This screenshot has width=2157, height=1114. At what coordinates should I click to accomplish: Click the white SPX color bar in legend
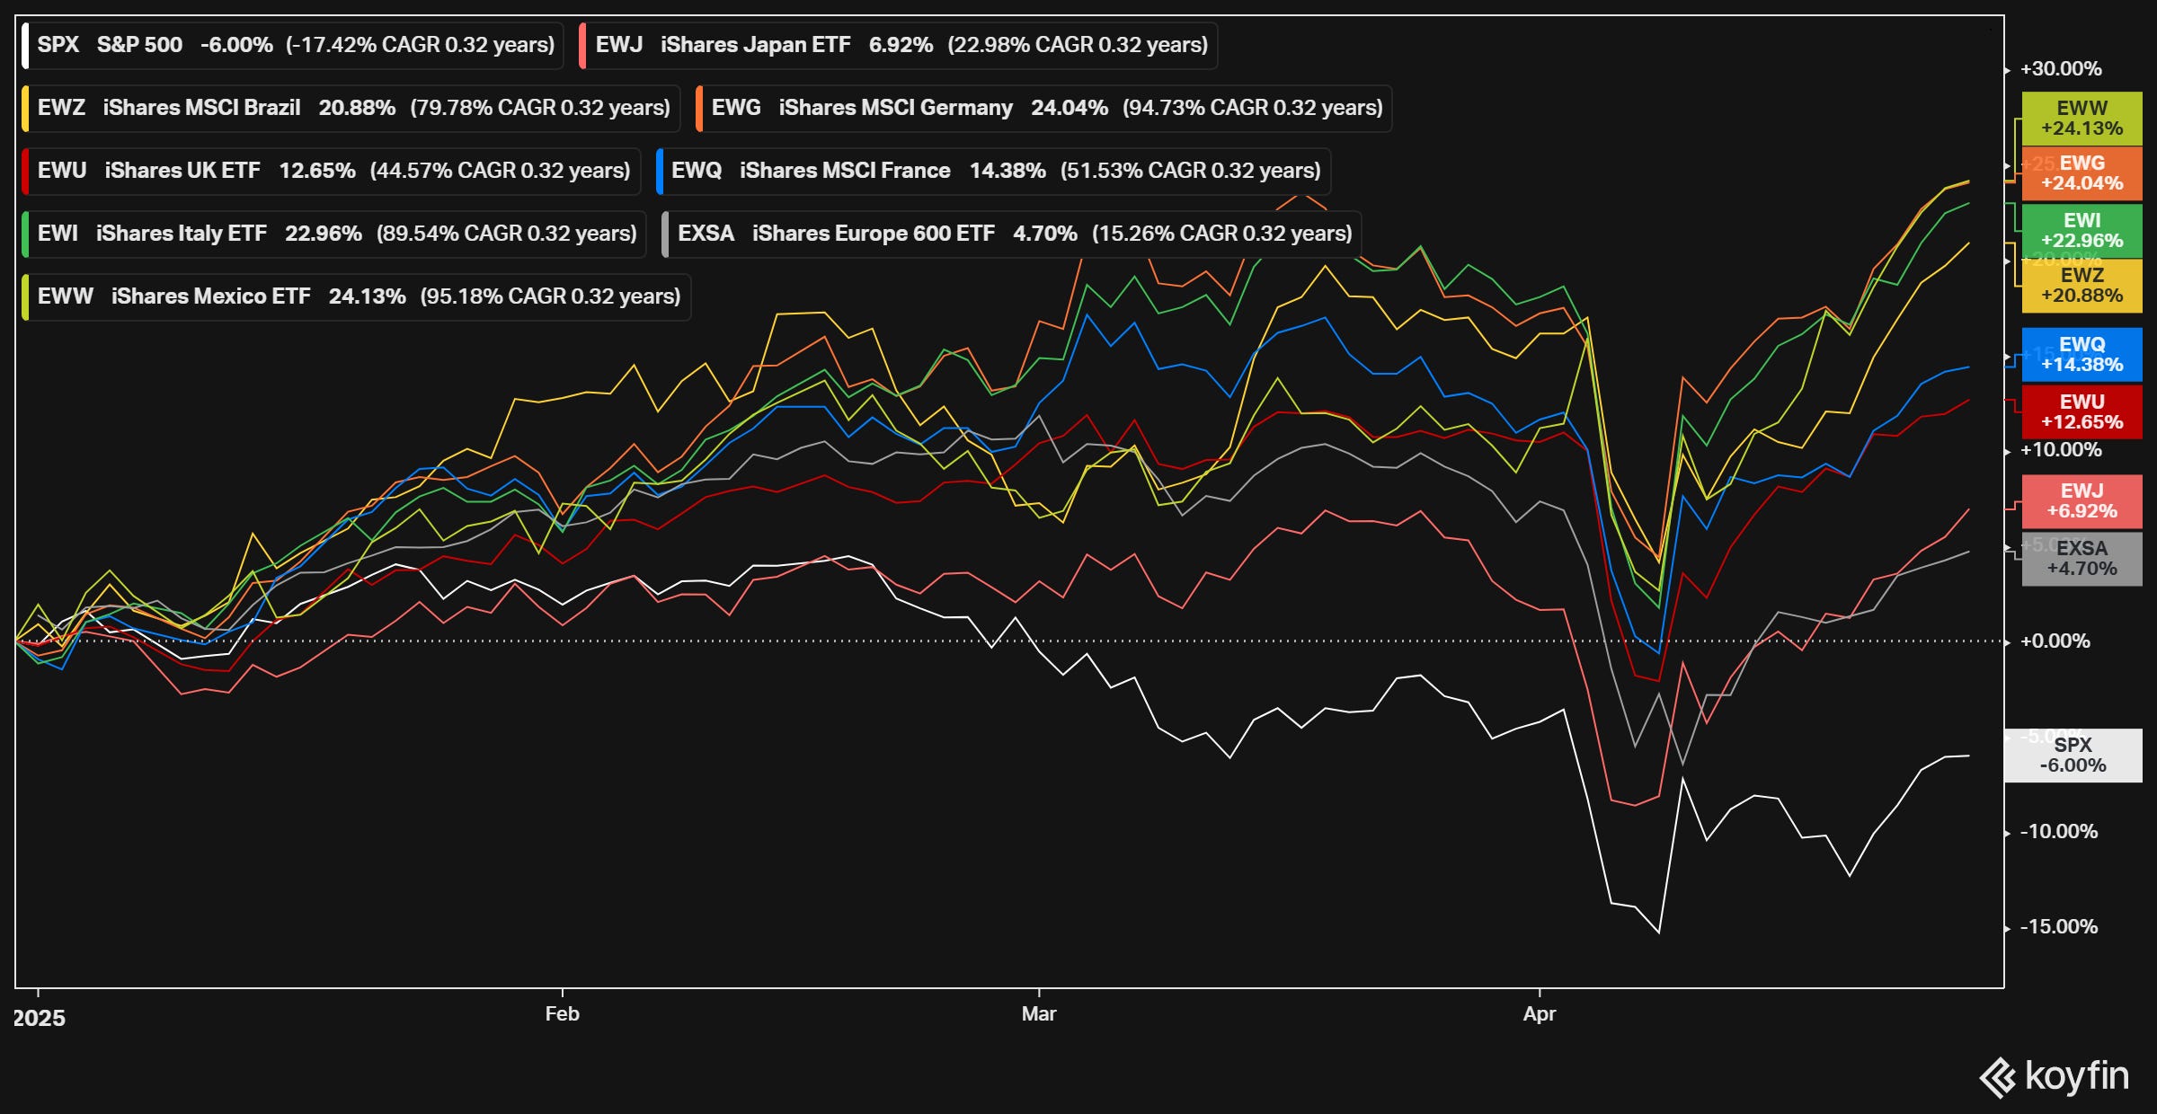coord(26,45)
